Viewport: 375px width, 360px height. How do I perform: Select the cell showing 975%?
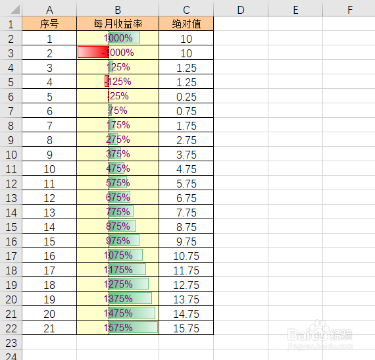tap(118, 241)
